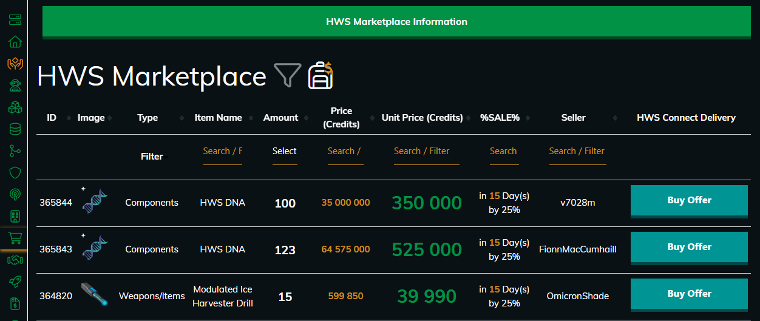Open the backpack with dollar sign icon
This screenshot has height=321, width=760.
pos(320,76)
